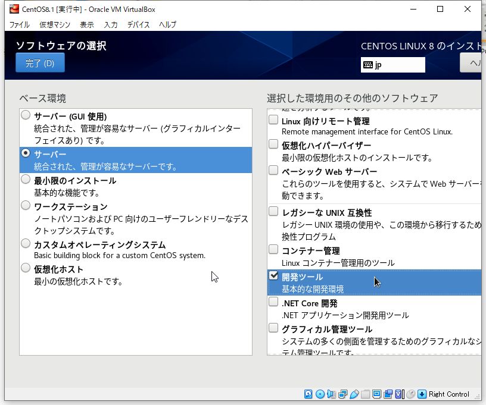Click 基本的な機能です。 description text
Screen dimensions: 486x405
coord(67,193)
